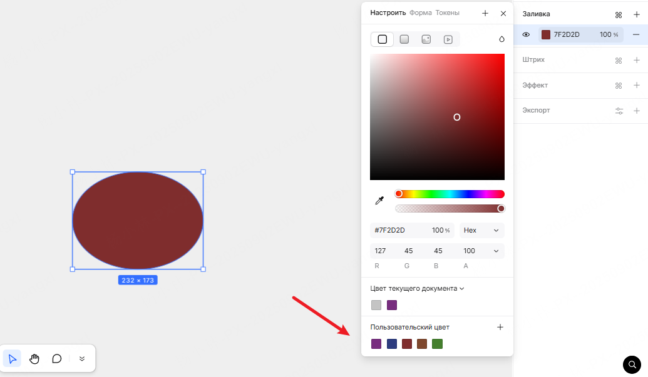Expand the toolbar's more tools chevron
This screenshot has width=648, height=377.
click(x=81, y=358)
